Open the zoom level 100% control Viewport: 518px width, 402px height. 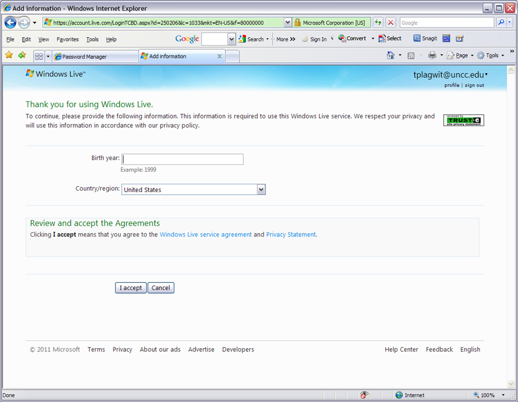coord(488,395)
